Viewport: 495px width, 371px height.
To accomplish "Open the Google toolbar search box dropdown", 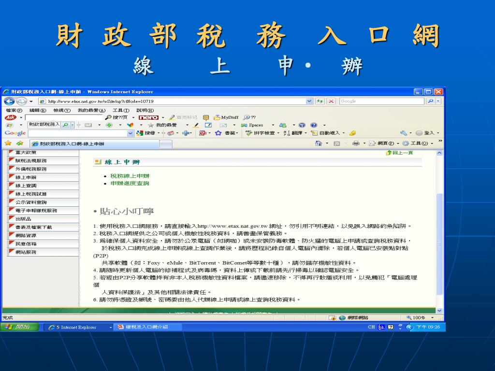I will tap(131, 133).
